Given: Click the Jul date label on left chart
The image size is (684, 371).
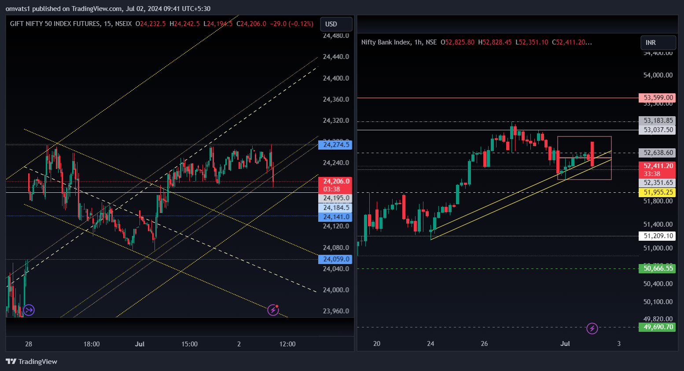Looking at the screenshot, I should pos(140,344).
